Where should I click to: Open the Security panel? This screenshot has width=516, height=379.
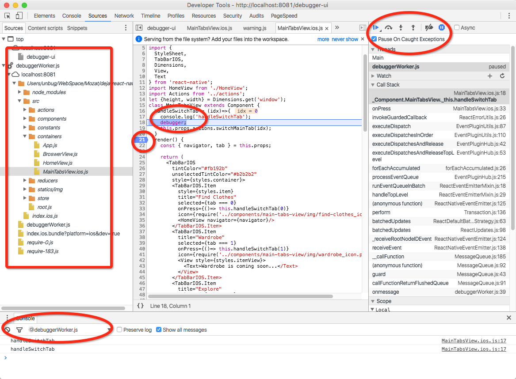coord(232,15)
